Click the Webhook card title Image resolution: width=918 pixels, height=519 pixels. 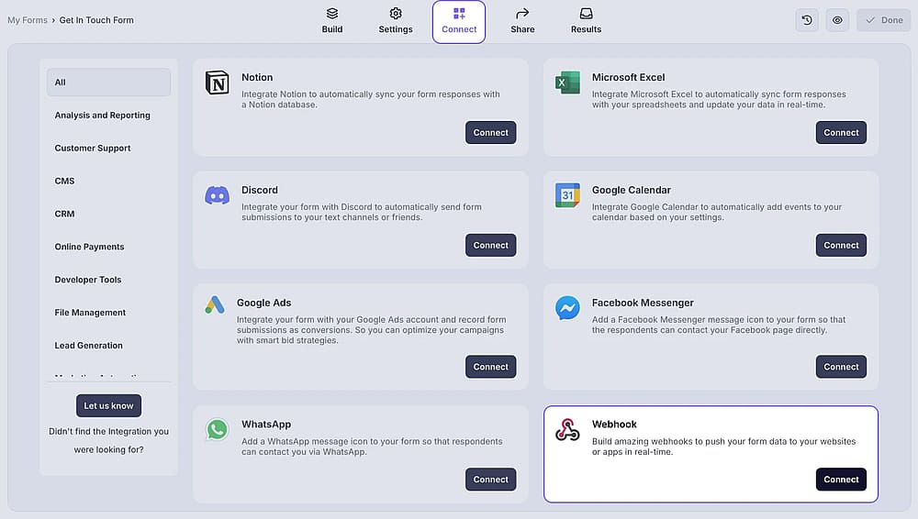click(613, 425)
